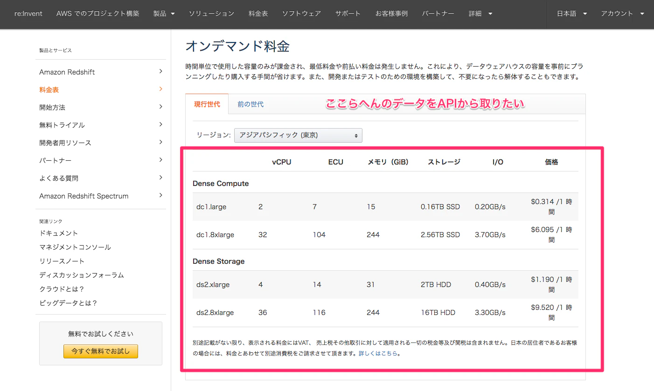The height and width of the screenshot is (391, 654).
Task: Expand the Amazon Redshift sidebar chevron
Action: pos(160,72)
